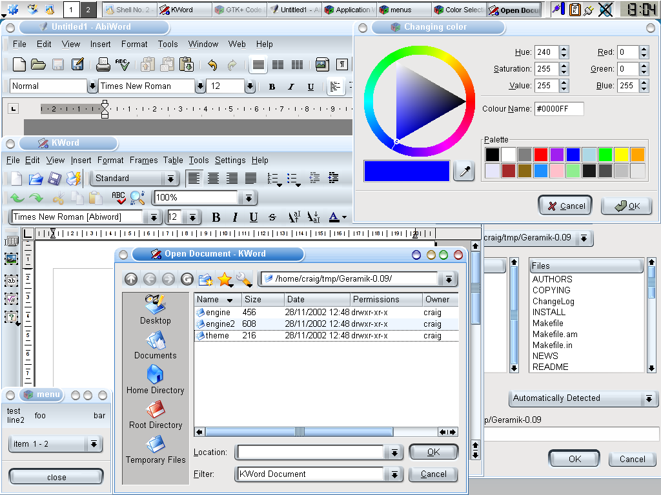This screenshot has width=661, height=495.
Task: Select Root Directory shortcut icon
Action: pos(155,409)
